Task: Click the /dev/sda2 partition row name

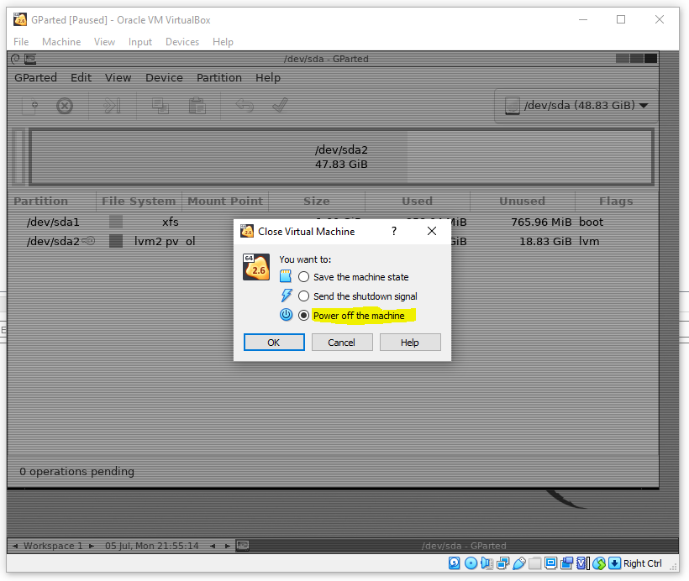Action: 53,241
